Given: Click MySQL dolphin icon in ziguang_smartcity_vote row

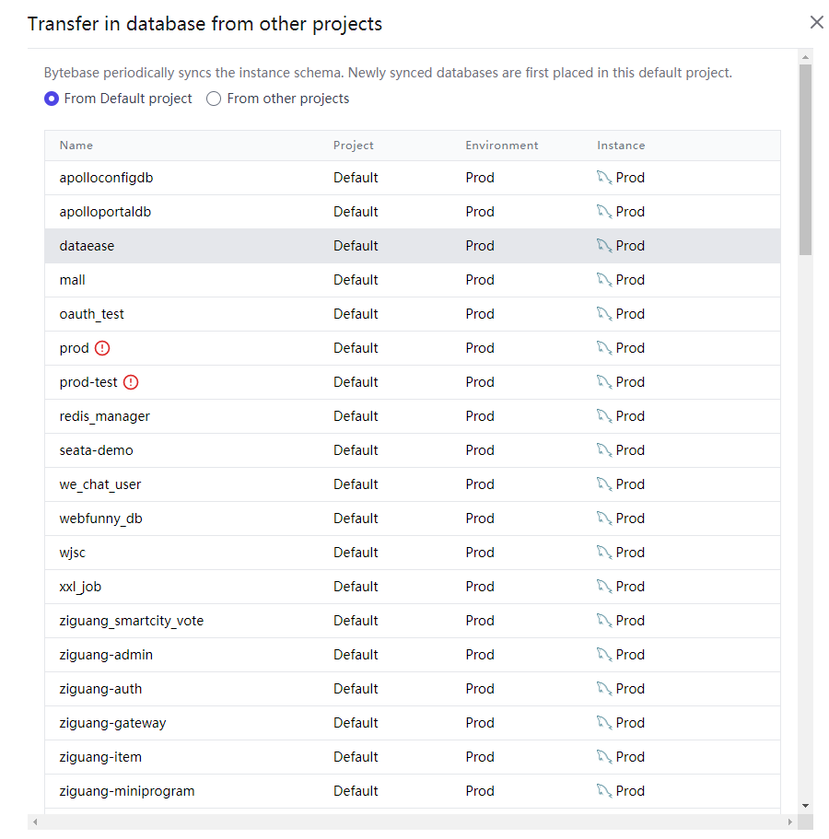Looking at the screenshot, I should 604,621.
